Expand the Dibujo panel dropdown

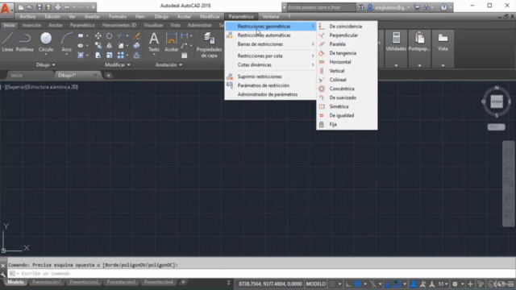[46, 64]
